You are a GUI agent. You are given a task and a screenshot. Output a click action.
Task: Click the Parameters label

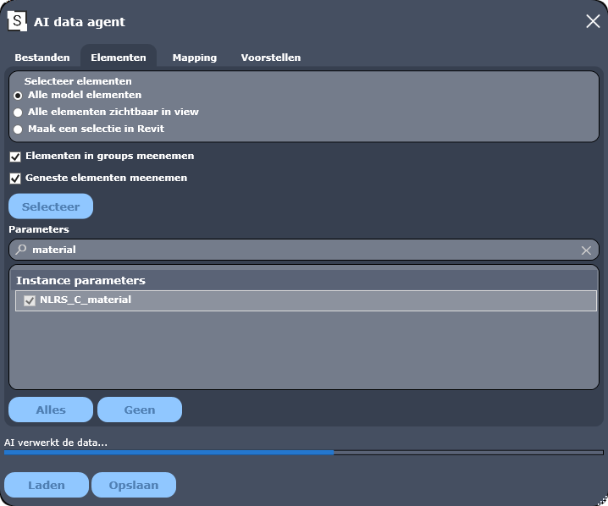point(39,229)
